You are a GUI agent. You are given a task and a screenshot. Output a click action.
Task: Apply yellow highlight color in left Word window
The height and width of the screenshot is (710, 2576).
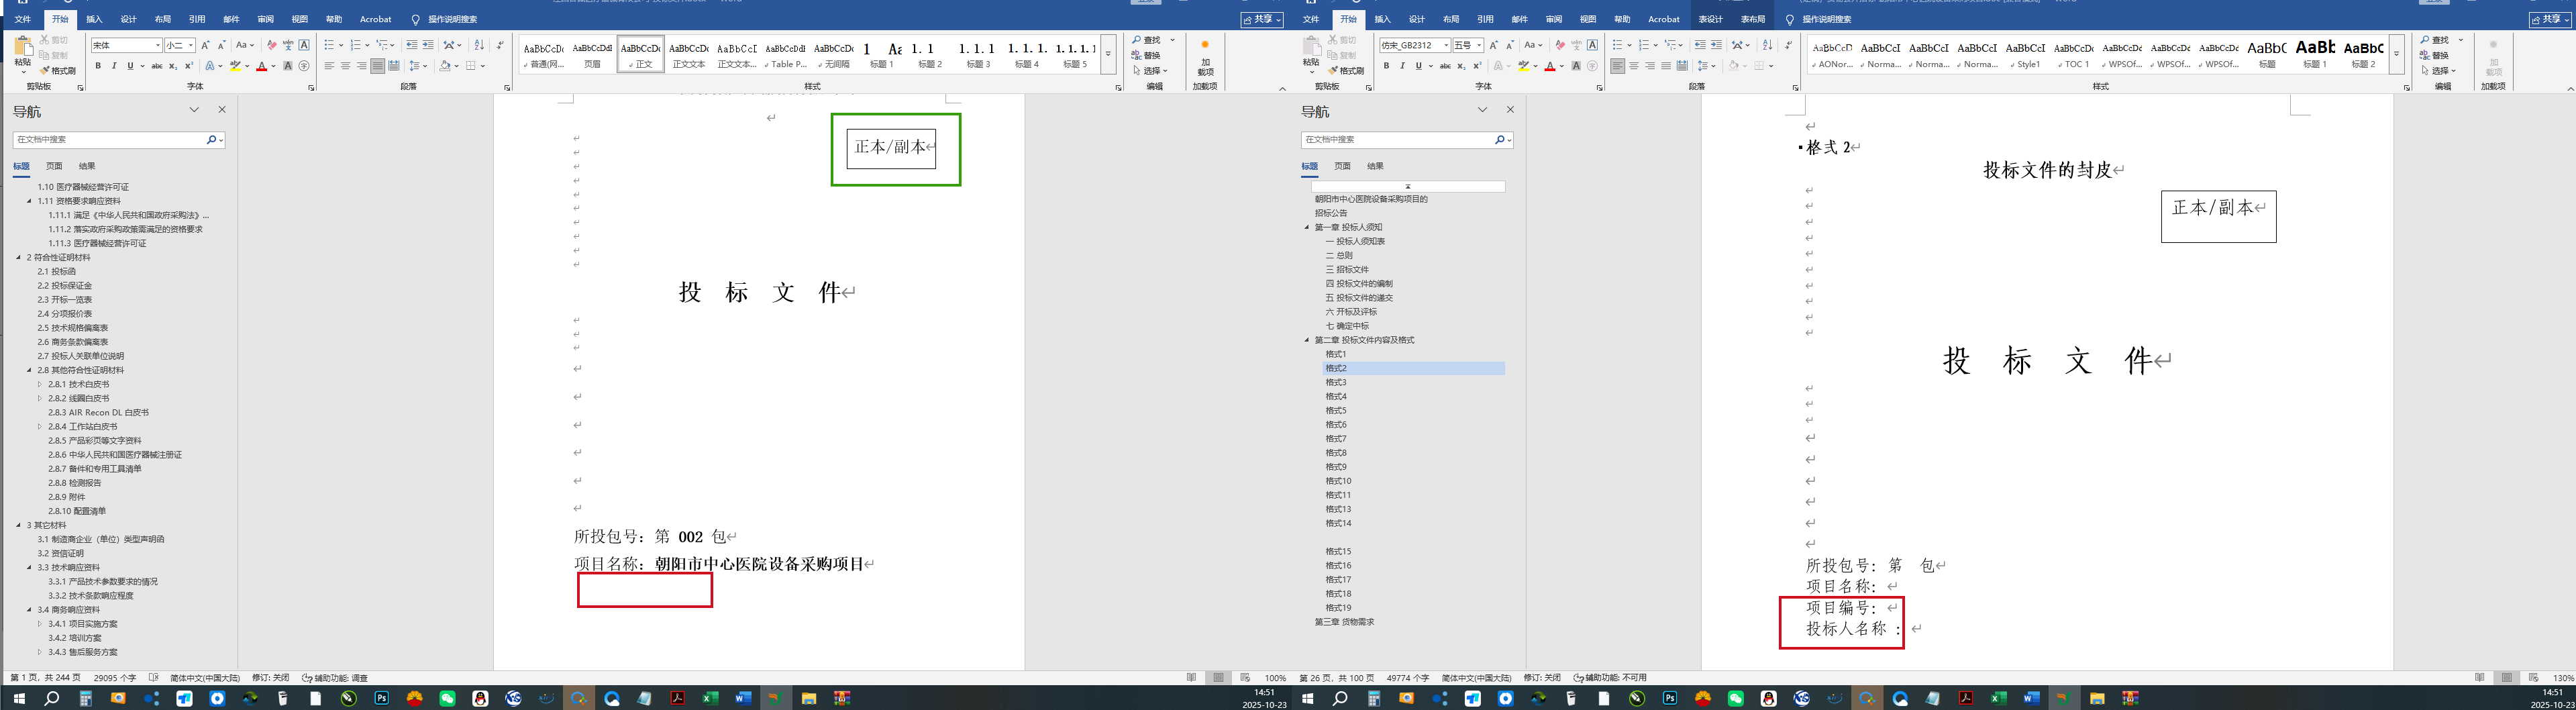point(235,66)
